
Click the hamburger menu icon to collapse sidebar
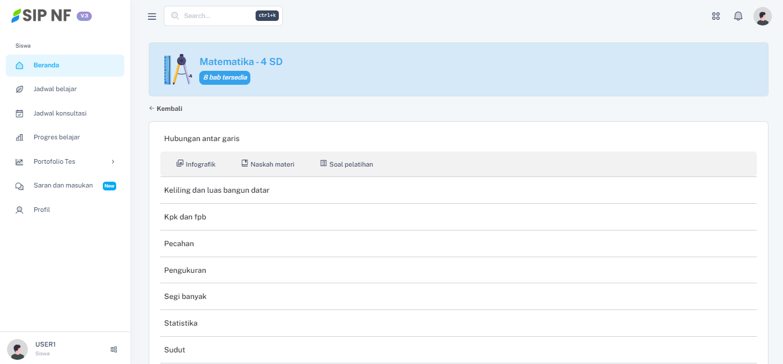point(152,16)
